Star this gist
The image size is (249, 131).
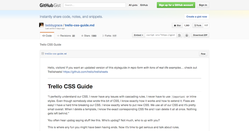[177, 25]
